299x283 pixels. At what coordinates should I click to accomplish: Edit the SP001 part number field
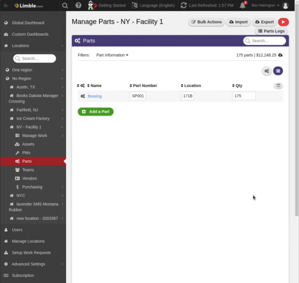138,96
